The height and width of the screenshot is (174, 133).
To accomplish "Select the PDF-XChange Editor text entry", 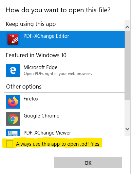I will (x=46, y=36).
